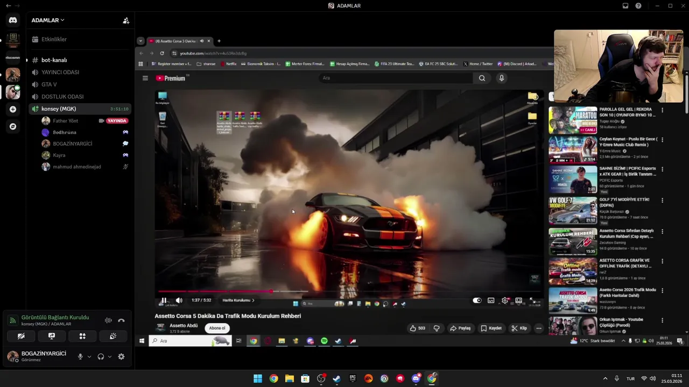689x387 pixels.
Task: Click YouTube voice search microphone
Action: pos(502,78)
